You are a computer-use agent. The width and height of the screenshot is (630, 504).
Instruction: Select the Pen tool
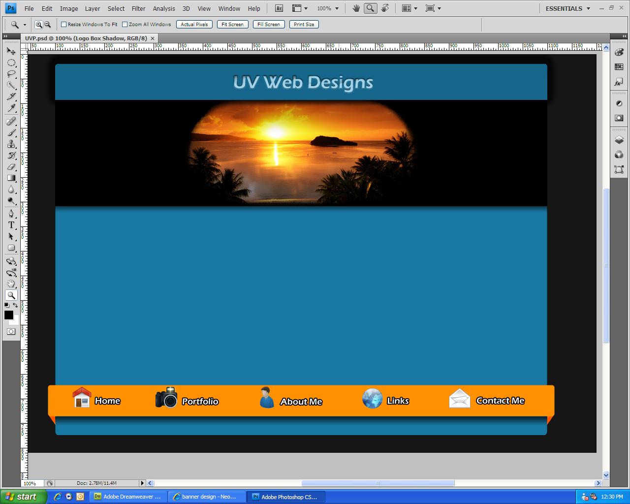pos(11,213)
